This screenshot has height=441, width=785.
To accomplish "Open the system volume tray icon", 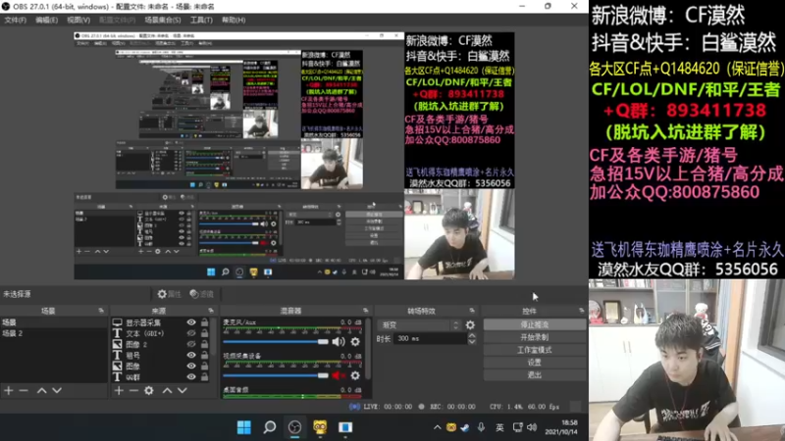I will click(532, 427).
